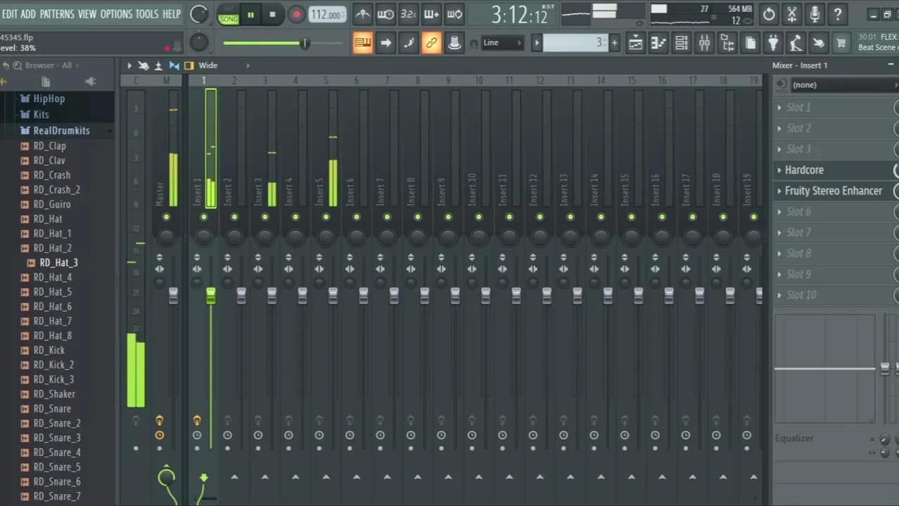Toggle the metronome icon
Screen dimensions: 899x506
tap(363, 13)
